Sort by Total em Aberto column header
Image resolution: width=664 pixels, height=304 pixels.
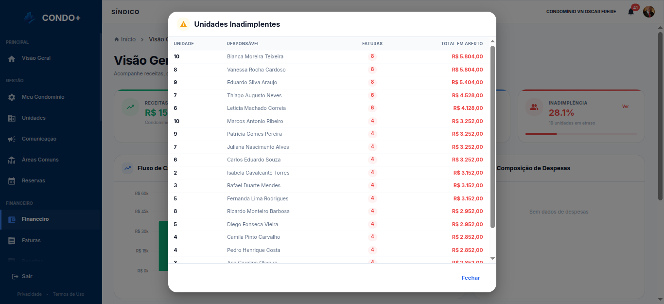[462, 44]
